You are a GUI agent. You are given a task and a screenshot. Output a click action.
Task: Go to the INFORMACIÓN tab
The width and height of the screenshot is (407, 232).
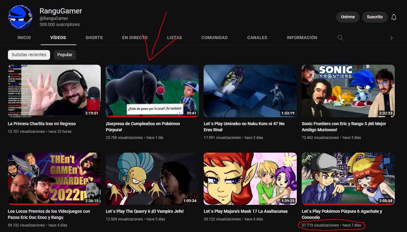click(302, 38)
